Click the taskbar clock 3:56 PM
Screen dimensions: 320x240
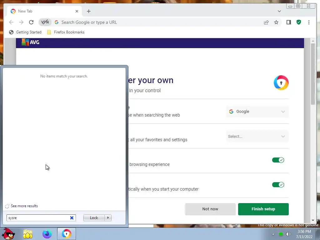click(304, 232)
